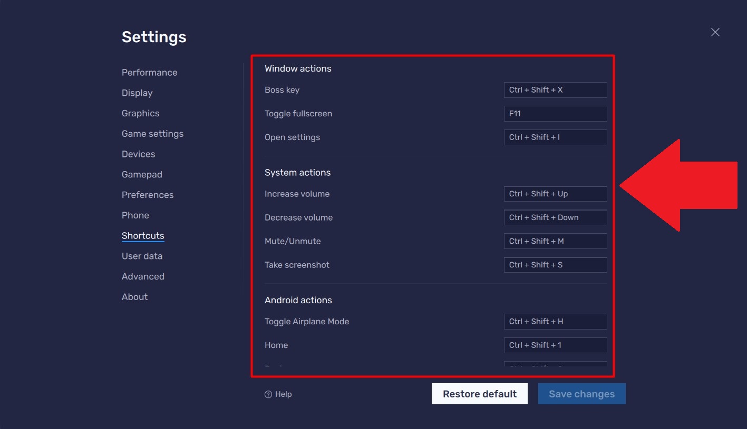This screenshot has height=429, width=747.
Task: Click the Open settings shortcut field
Action: (555, 137)
